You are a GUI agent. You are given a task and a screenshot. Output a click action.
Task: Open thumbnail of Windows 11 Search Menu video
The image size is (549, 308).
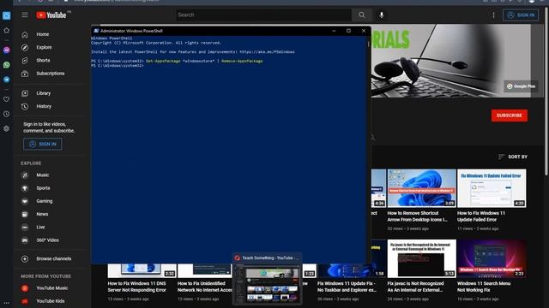coord(492,258)
